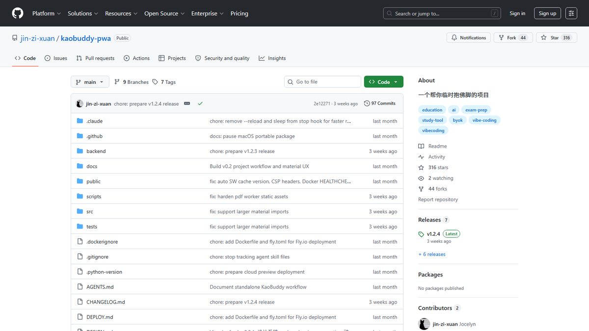Open the jin-zi-xuan owner link in breadcrumb
Screen dimensions: 589x331
click(37, 38)
